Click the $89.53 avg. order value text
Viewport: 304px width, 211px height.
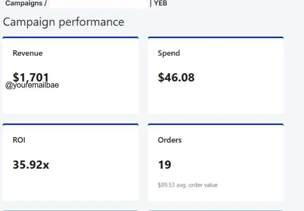(188, 185)
